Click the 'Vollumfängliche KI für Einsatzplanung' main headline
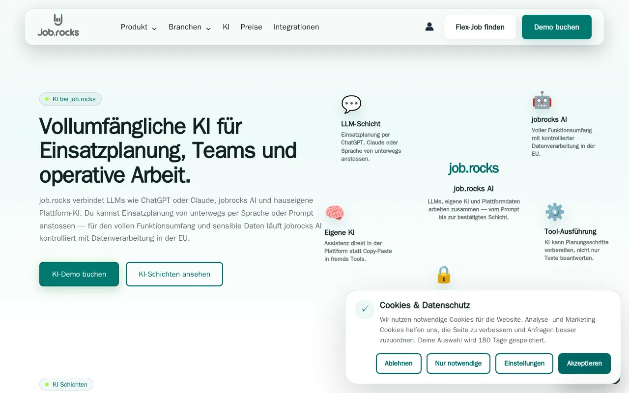Image resolution: width=629 pixels, height=393 pixels. click(x=168, y=150)
